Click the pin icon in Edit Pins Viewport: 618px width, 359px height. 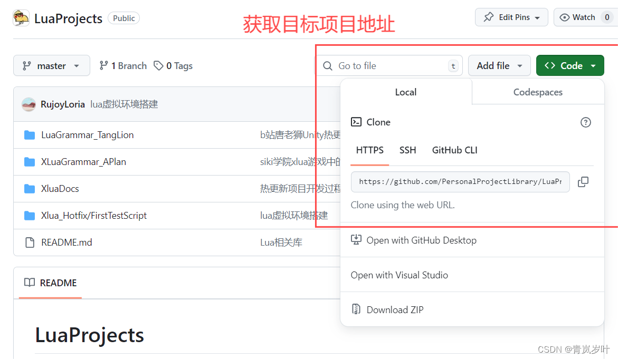(488, 17)
